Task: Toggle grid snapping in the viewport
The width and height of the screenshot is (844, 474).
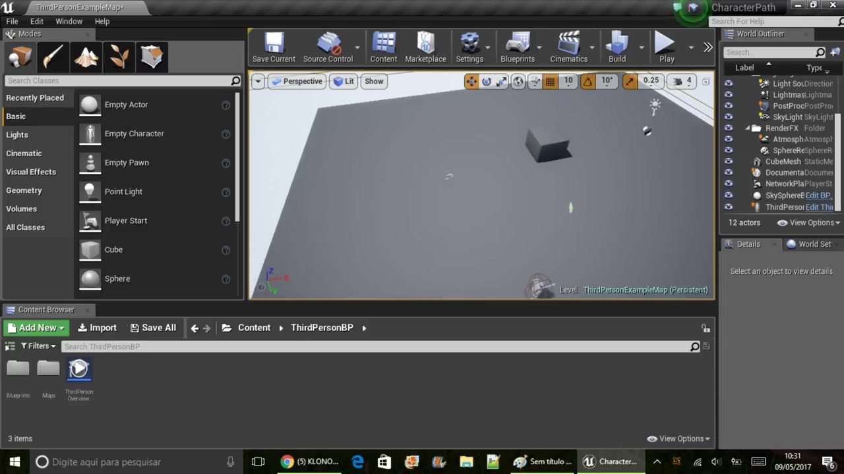Action: click(x=550, y=81)
